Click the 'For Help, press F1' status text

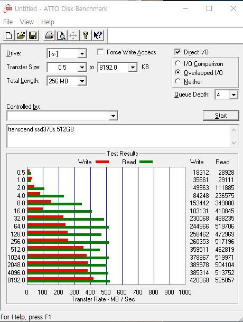pos(26,317)
